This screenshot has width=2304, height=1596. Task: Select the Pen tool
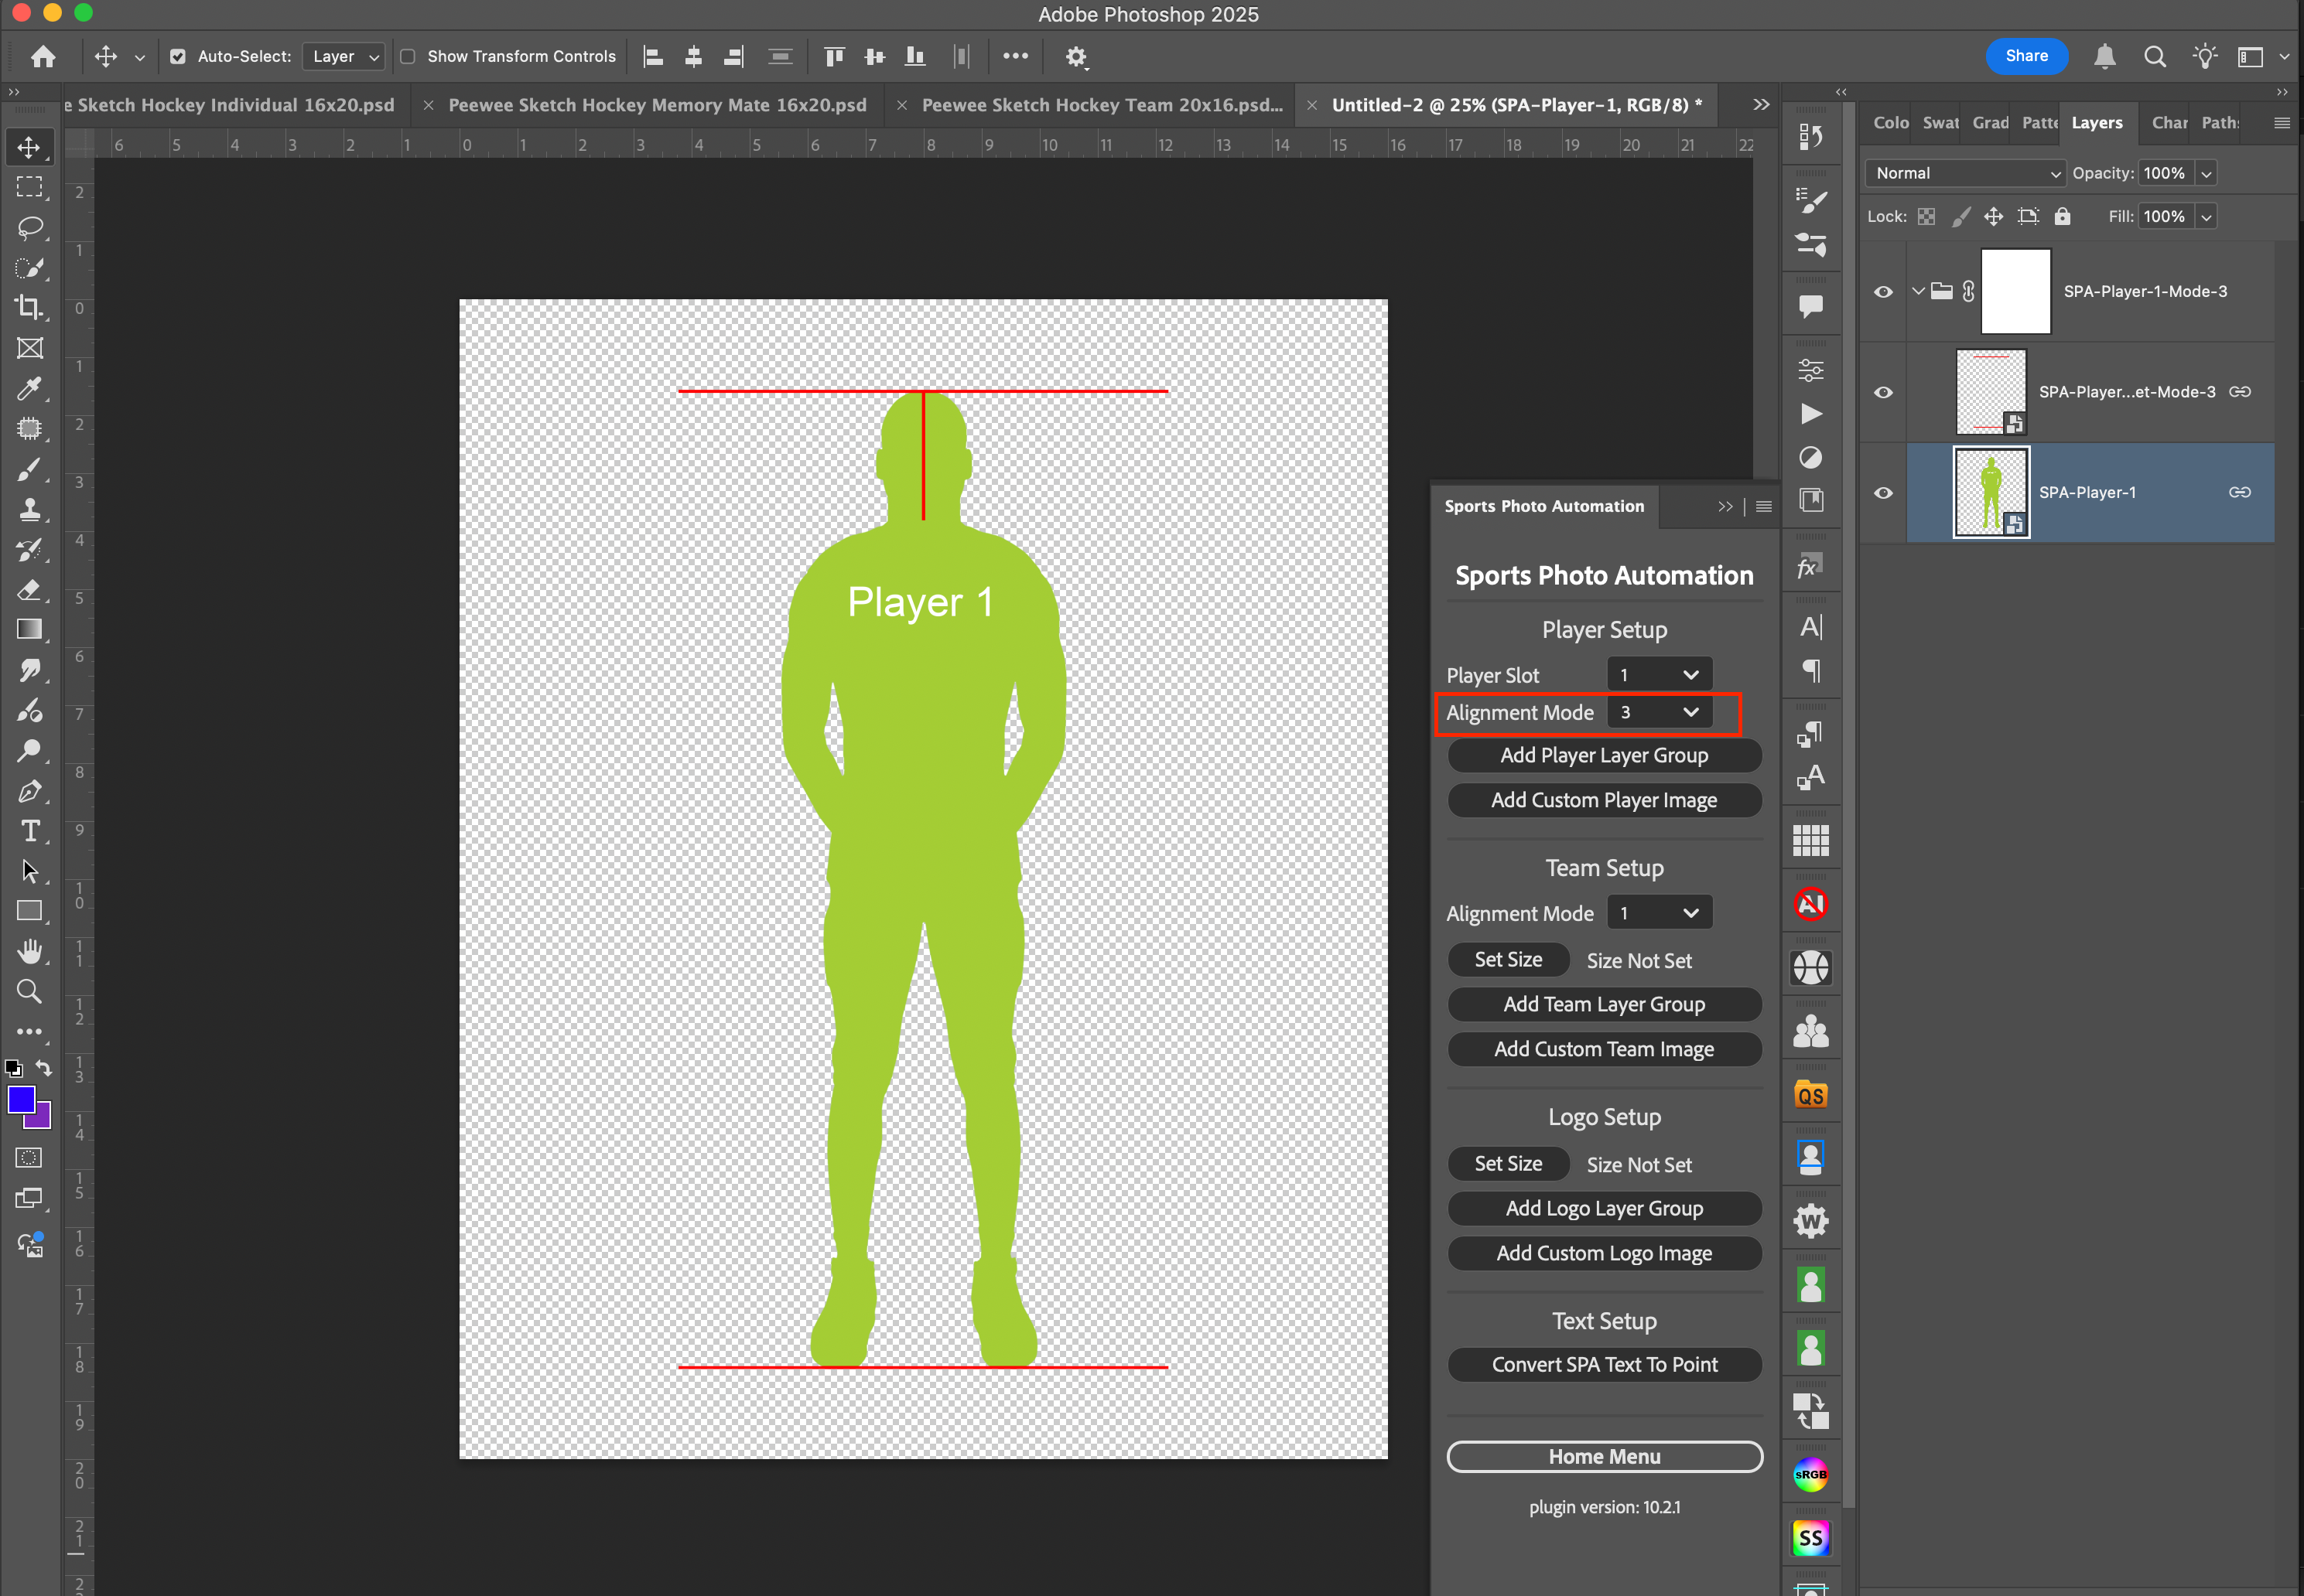[x=29, y=791]
